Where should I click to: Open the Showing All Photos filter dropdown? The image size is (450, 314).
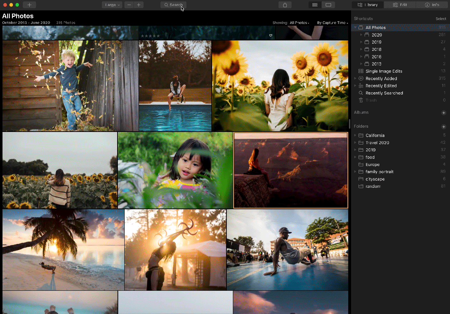(x=299, y=23)
